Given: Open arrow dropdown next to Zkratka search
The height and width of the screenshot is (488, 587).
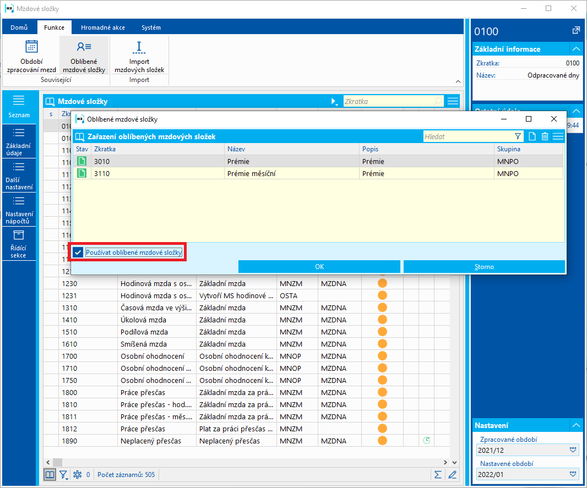Looking at the screenshot, I should click(x=334, y=101).
